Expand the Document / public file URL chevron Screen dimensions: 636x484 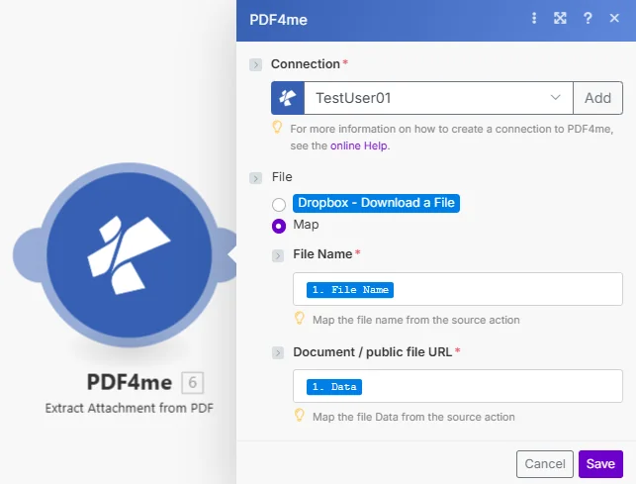click(278, 352)
